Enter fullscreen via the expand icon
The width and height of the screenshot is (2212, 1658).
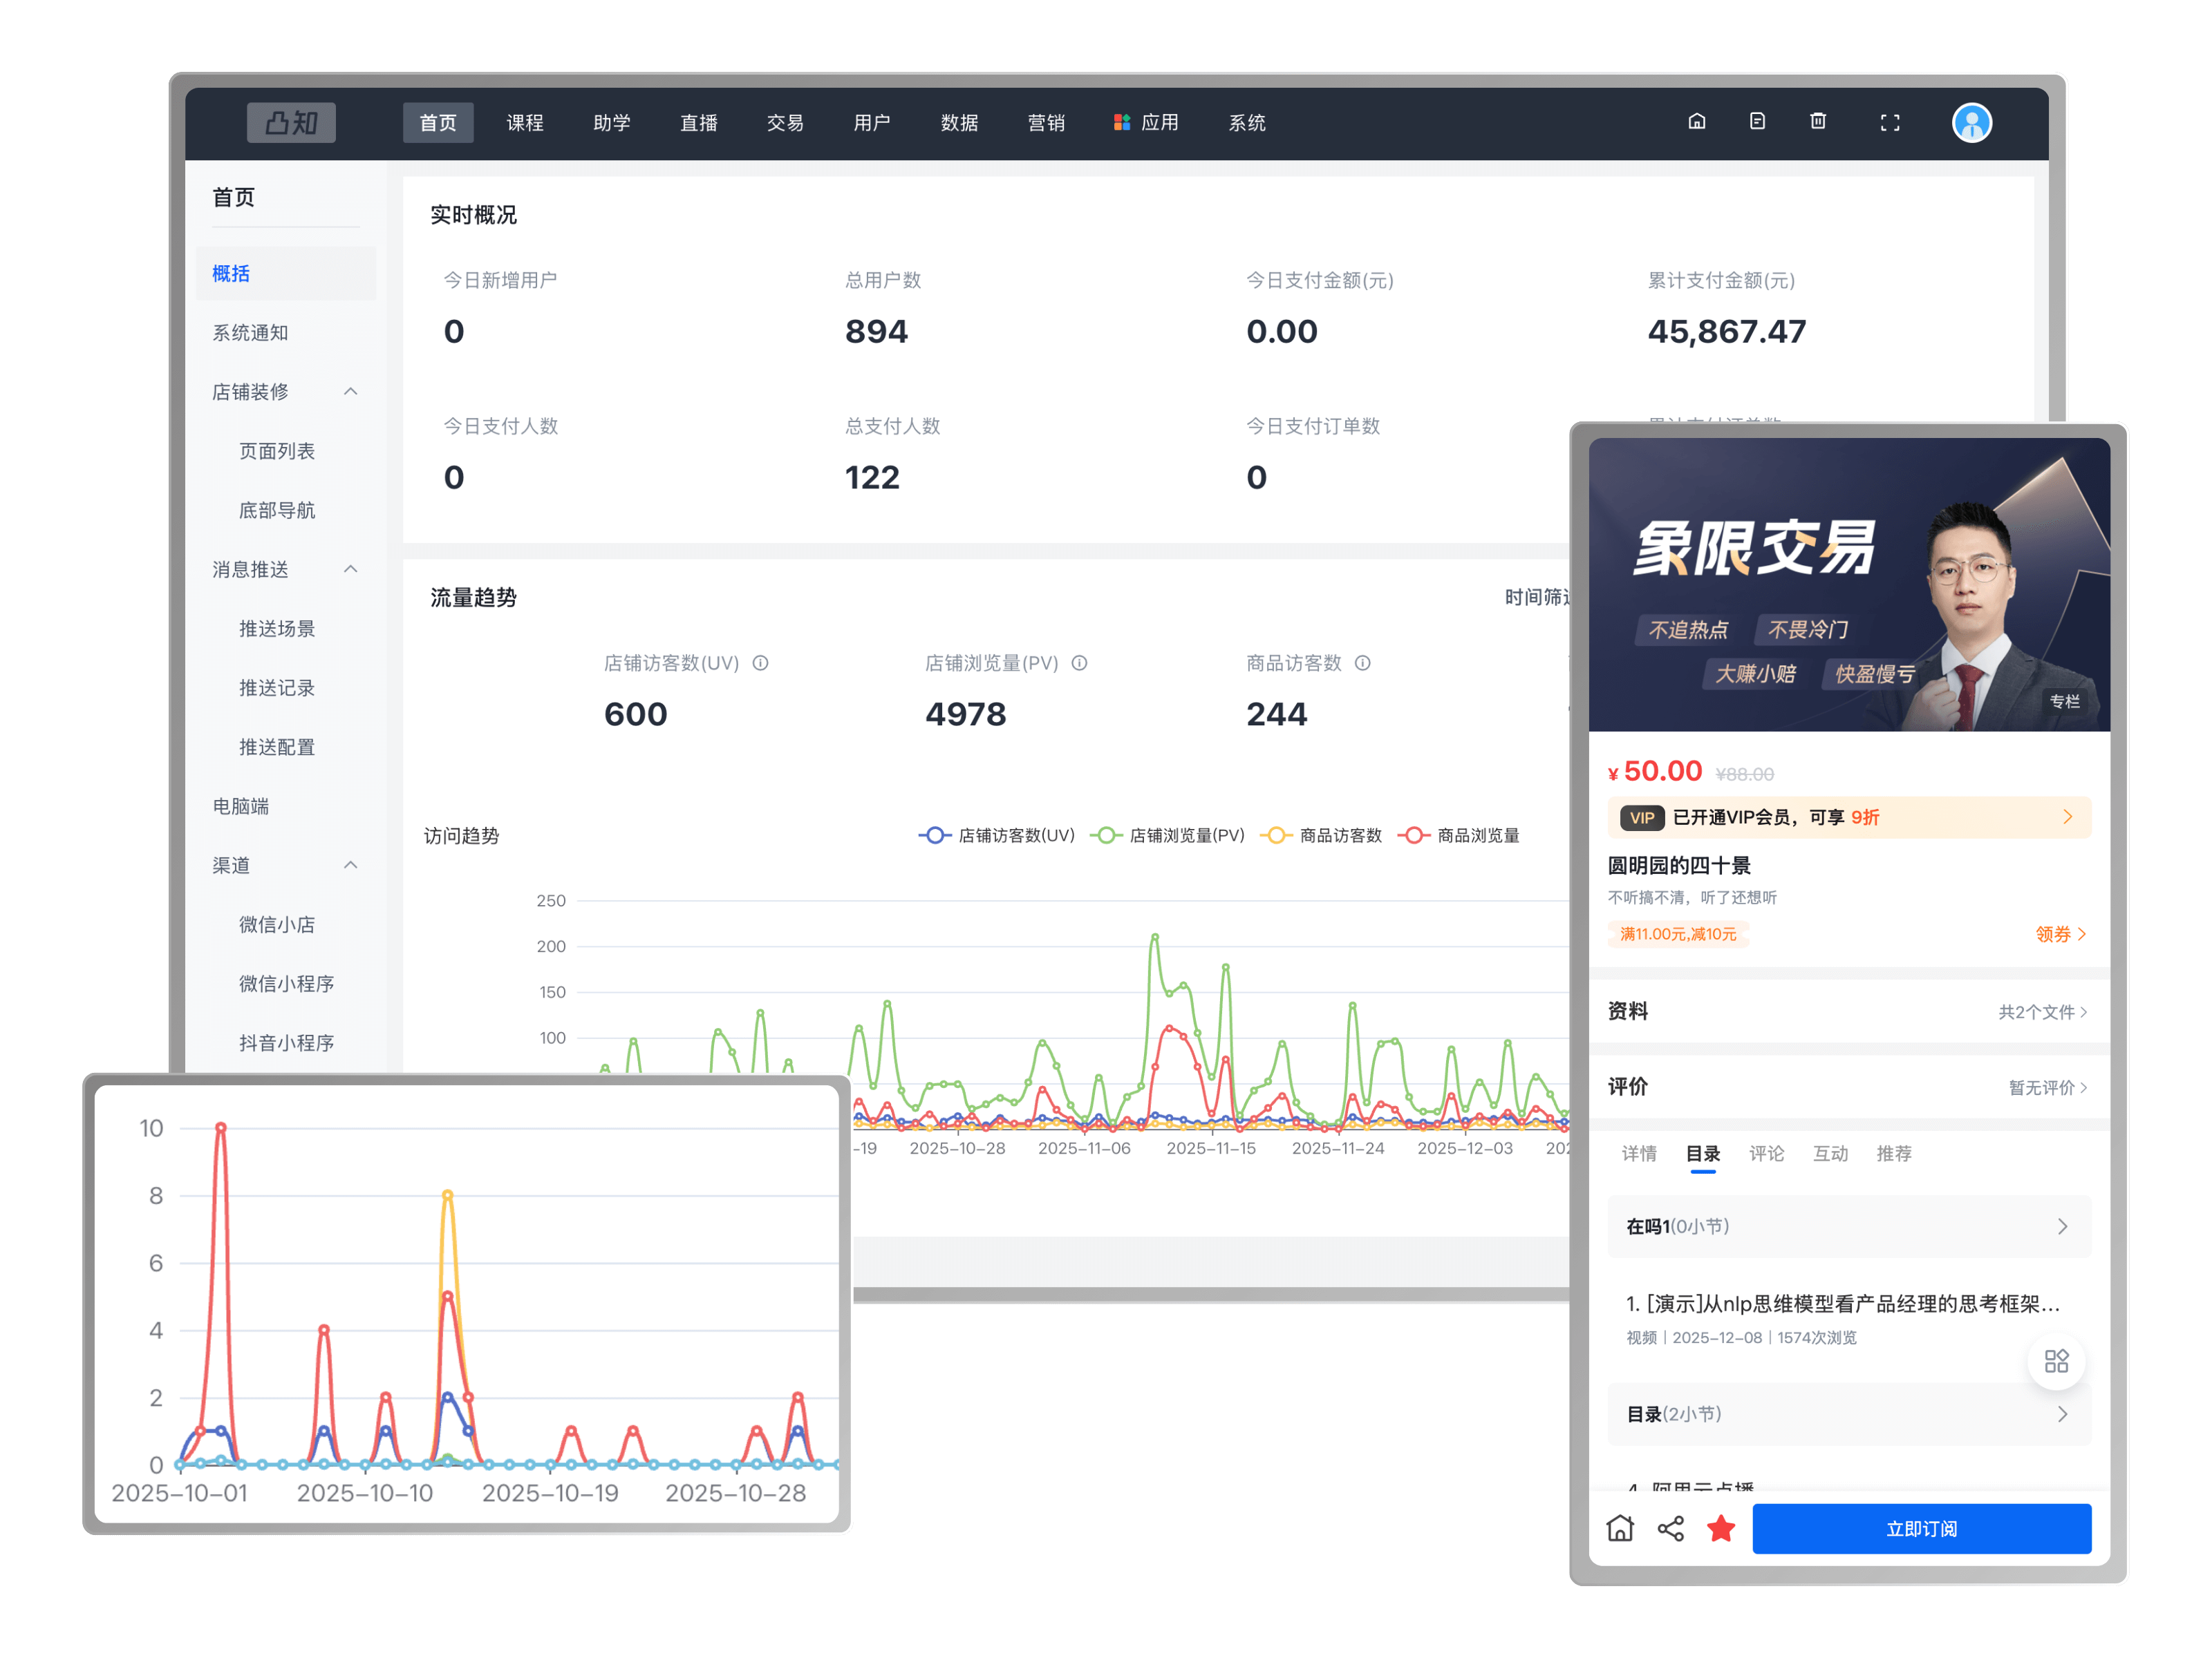1890,122
